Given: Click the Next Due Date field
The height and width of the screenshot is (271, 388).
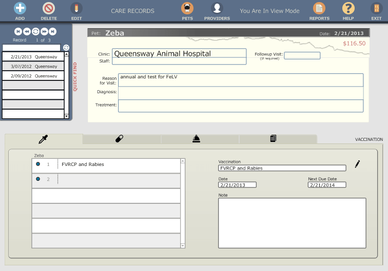Looking at the screenshot, I should click(327, 185).
